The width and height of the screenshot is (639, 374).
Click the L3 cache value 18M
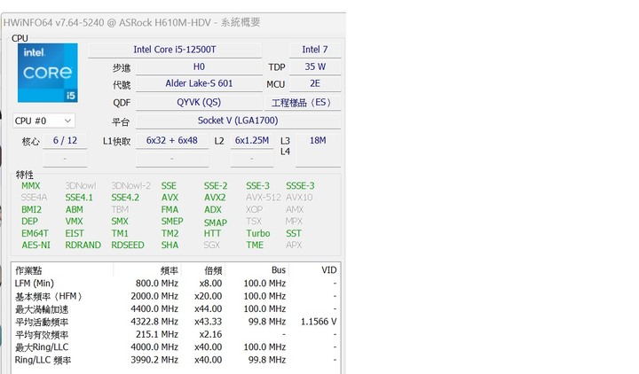(x=318, y=141)
